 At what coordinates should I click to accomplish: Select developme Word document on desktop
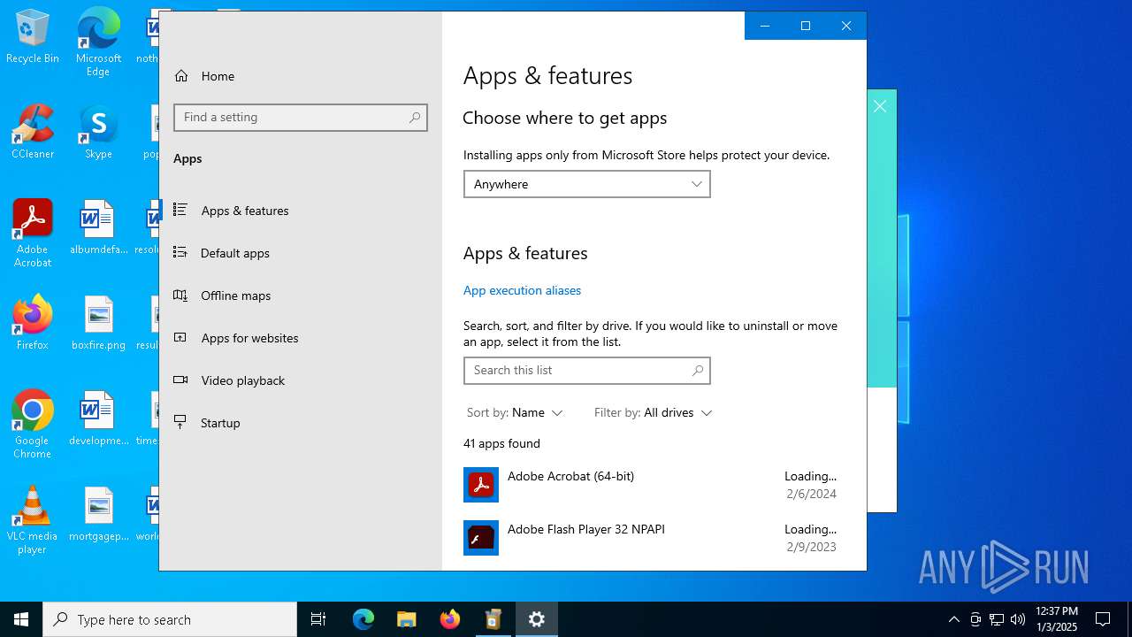(98, 418)
